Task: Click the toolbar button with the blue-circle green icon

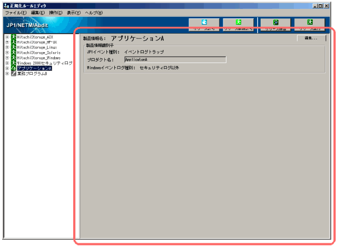Action: point(275,25)
